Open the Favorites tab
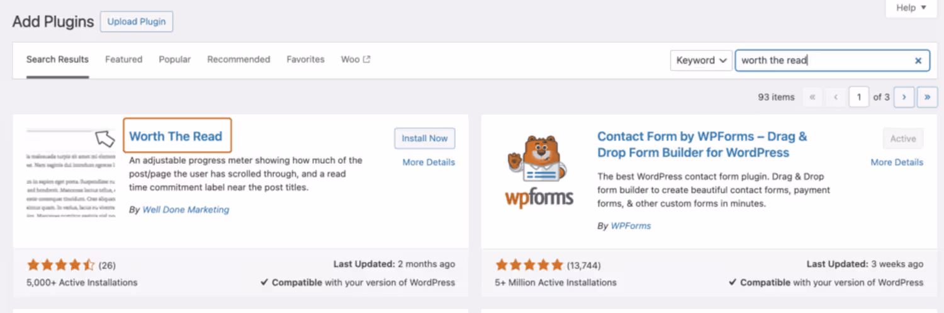 305,60
